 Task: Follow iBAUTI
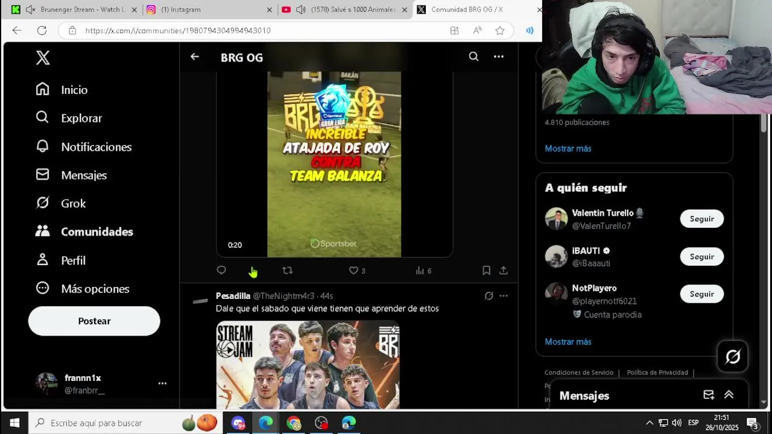tap(702, 257)
